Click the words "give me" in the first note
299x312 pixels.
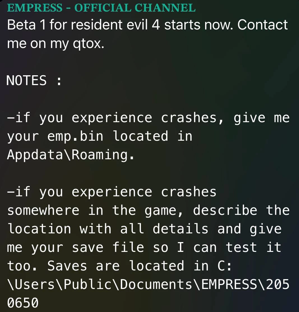(x=261, y=118)
